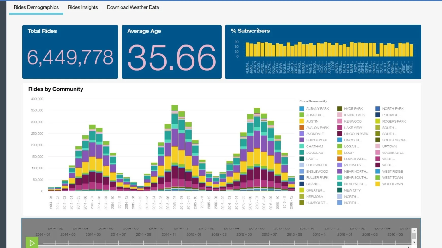Pick the Chatham legend marker
Image resolution: width=442 pixels, height=248 pixels.
[302, 147]
